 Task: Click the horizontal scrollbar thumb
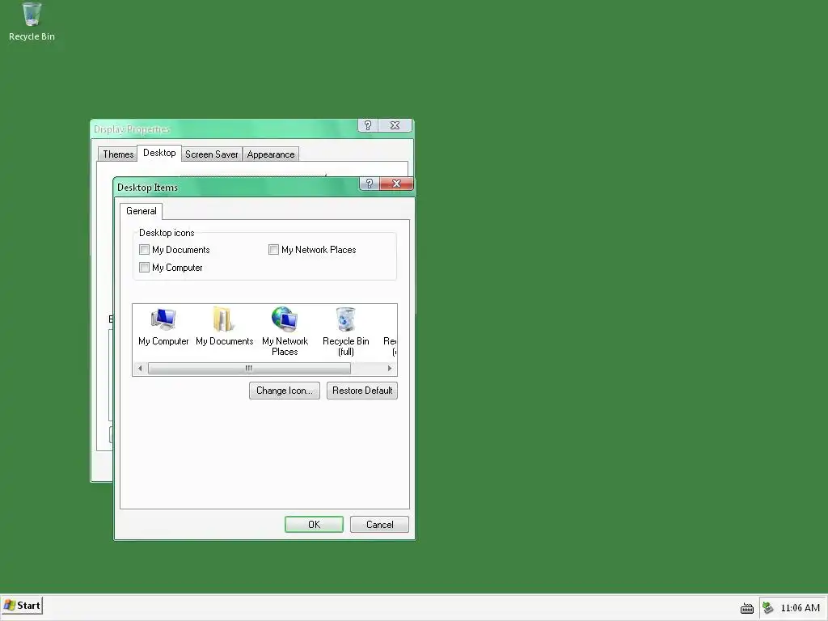[249, 368]
